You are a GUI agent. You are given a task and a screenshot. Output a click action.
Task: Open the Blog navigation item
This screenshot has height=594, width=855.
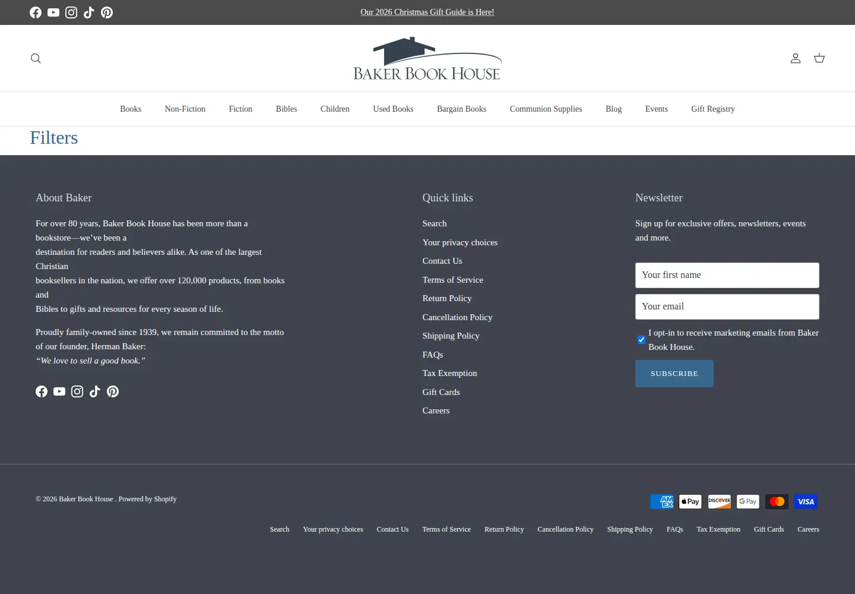613,109
